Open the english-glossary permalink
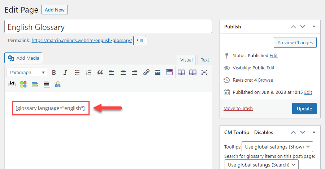Viewport: 325px width, 169px height. tap(82, 40)
